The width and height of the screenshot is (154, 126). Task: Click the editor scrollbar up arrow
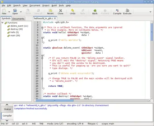pyautogui.click(x=152, y=22)
